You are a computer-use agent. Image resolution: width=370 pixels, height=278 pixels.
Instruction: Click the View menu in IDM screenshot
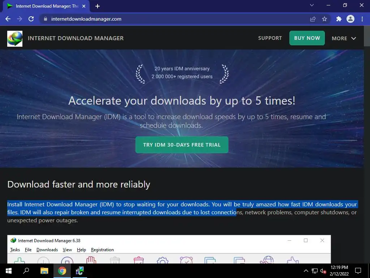[x=67, y=250]
